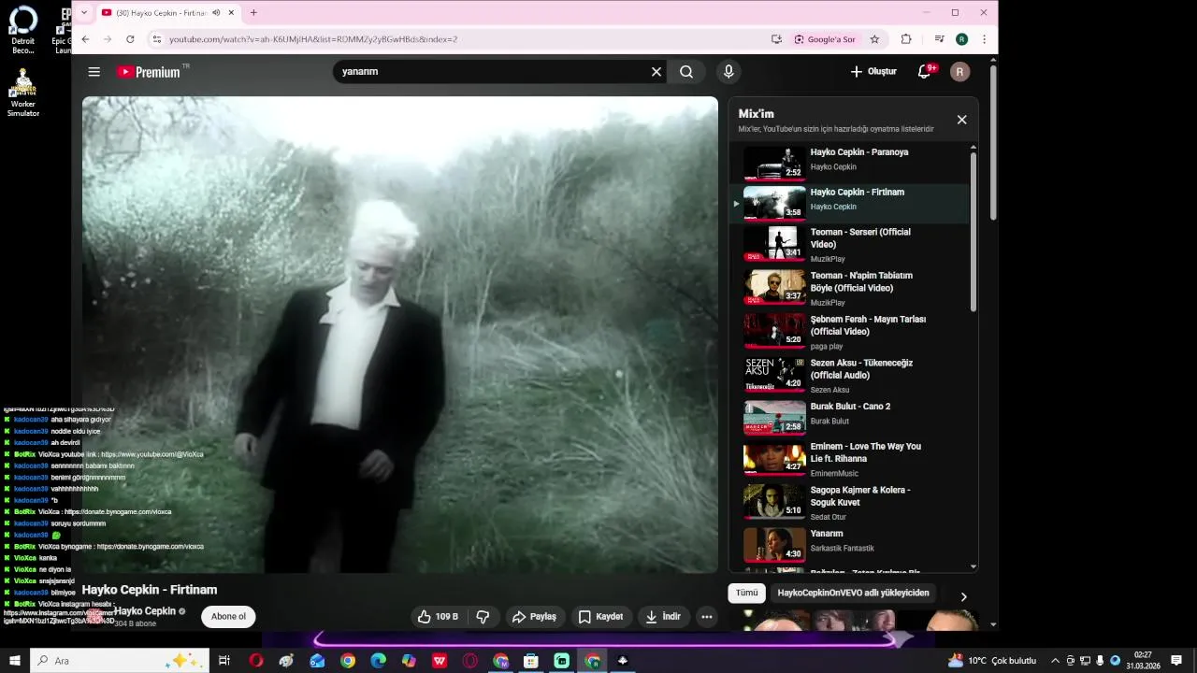The width and height of the screenshot is (1197, 673).
Task: Show hidden system tray icons
Action: (1055, 661)
